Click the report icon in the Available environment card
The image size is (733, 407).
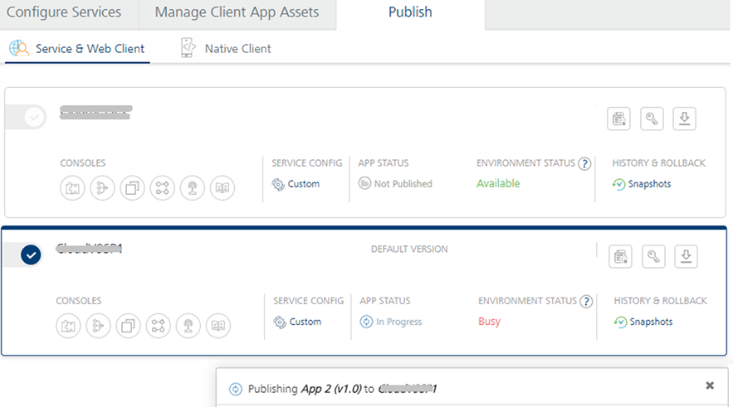point(619,119)
